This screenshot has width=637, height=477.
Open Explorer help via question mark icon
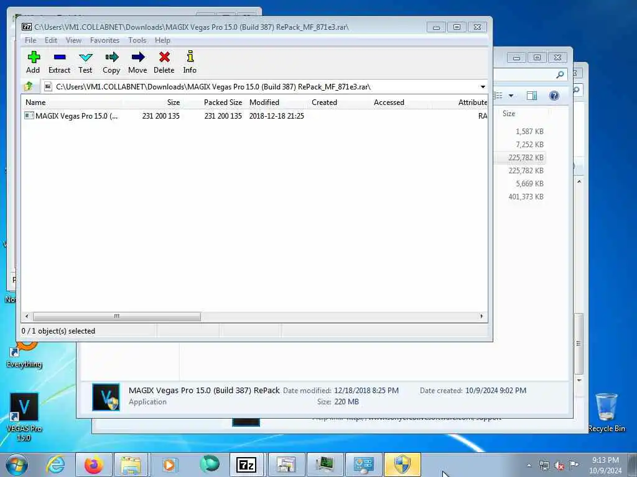pos(554,96)
